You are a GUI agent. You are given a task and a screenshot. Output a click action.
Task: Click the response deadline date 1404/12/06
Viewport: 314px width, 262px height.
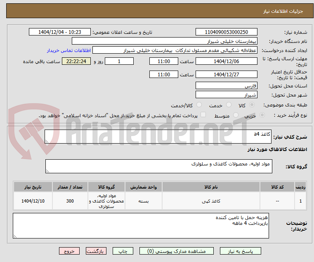(226, 61)
